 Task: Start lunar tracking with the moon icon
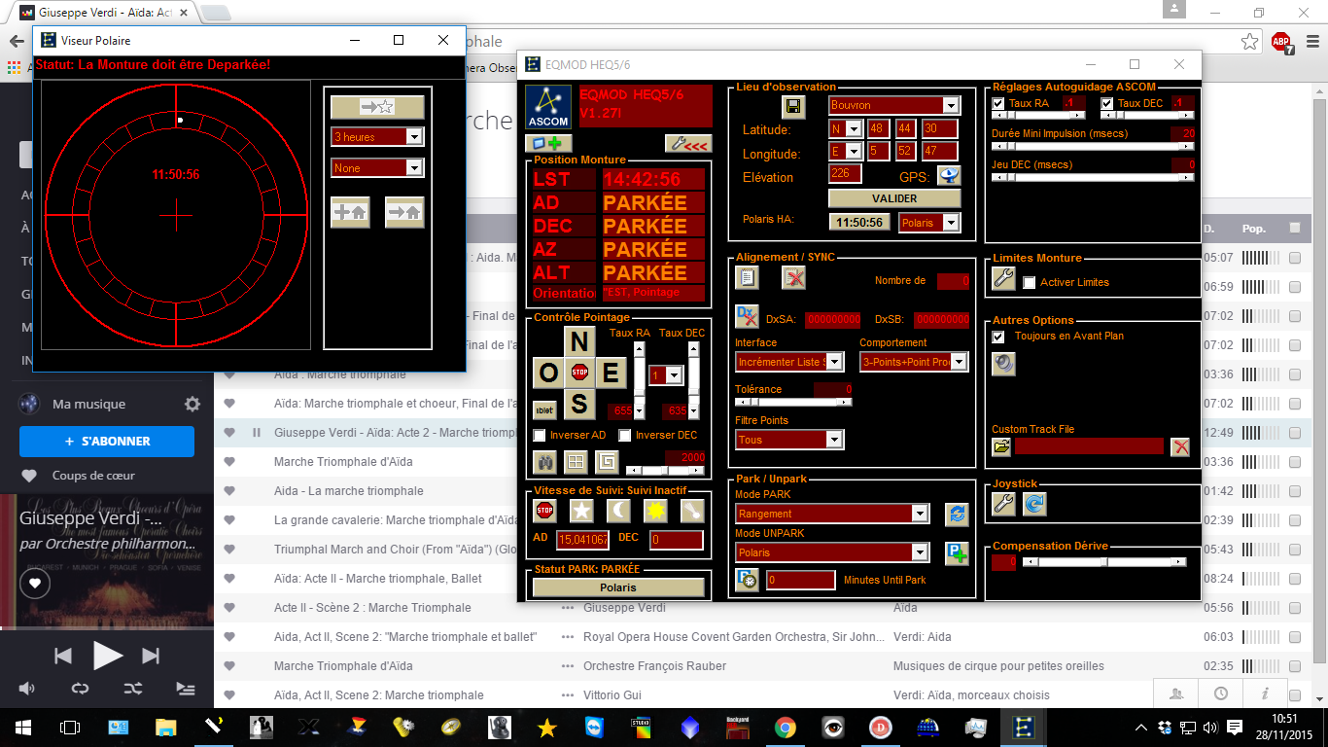618,510
